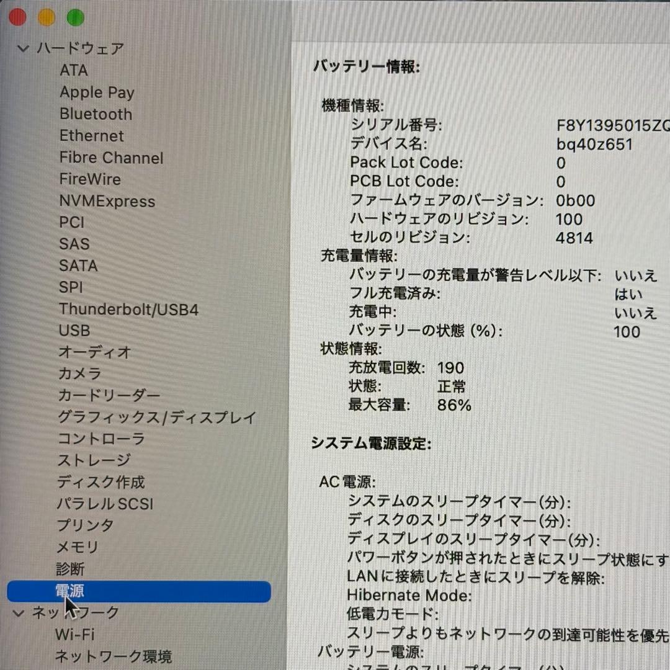
Task: Open the グラフィックス/ディスプレイ section
Action: [x=156, y=418]
